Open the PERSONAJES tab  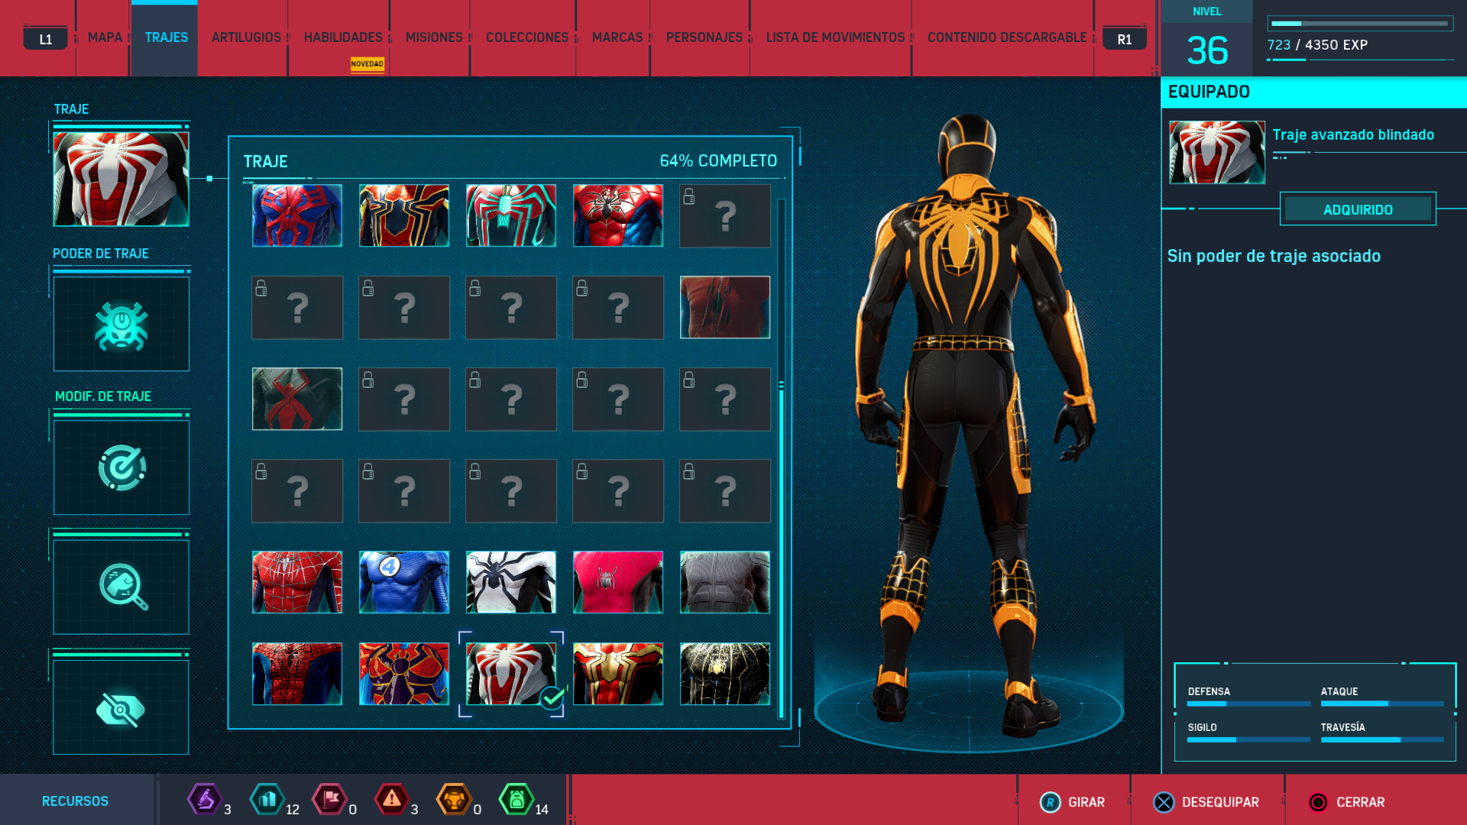tap(704, 37)
